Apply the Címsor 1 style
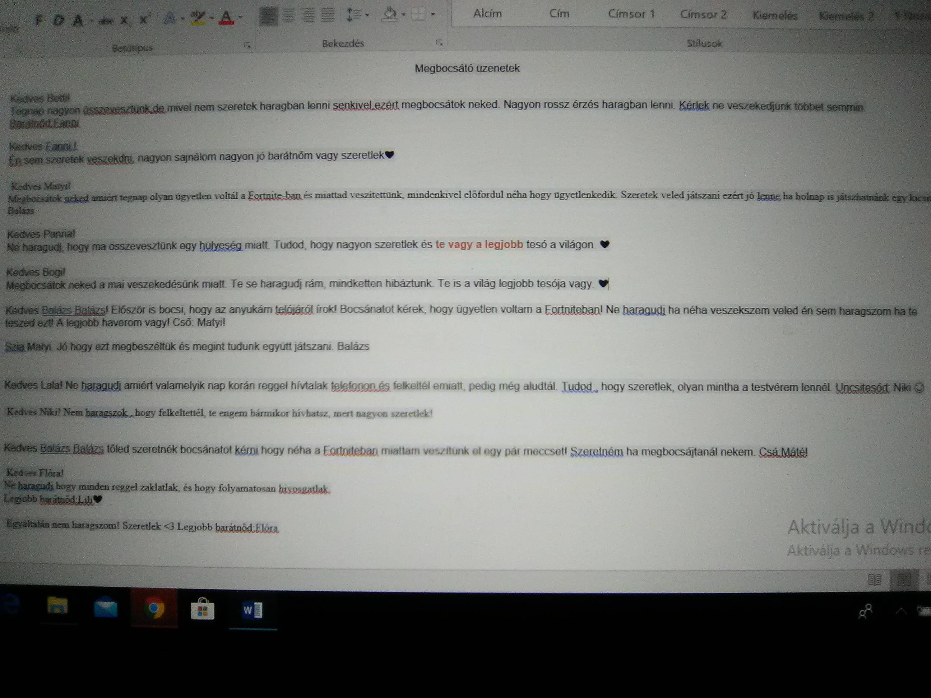Viewport: 931px width, 698px height. pos(631,14)
